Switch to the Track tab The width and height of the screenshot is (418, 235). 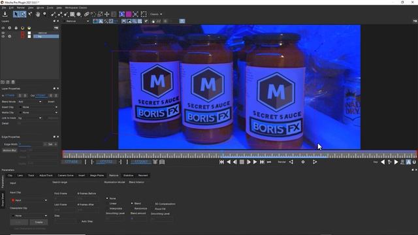31,176
